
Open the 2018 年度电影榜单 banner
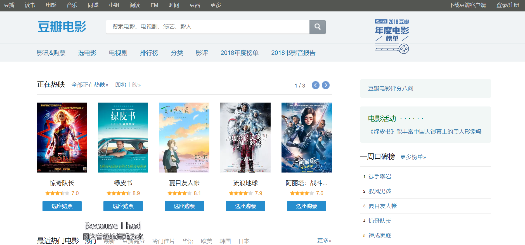392,36
